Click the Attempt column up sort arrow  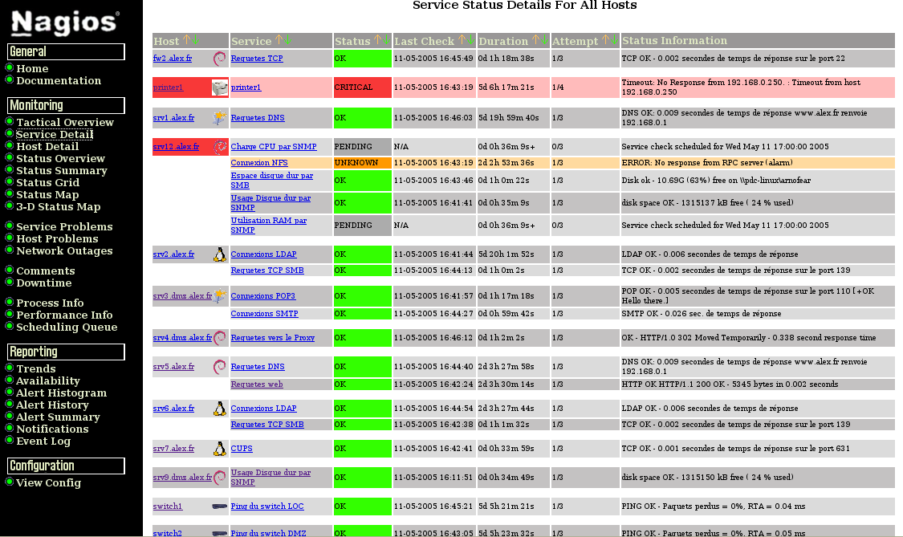tap(605, 40)
